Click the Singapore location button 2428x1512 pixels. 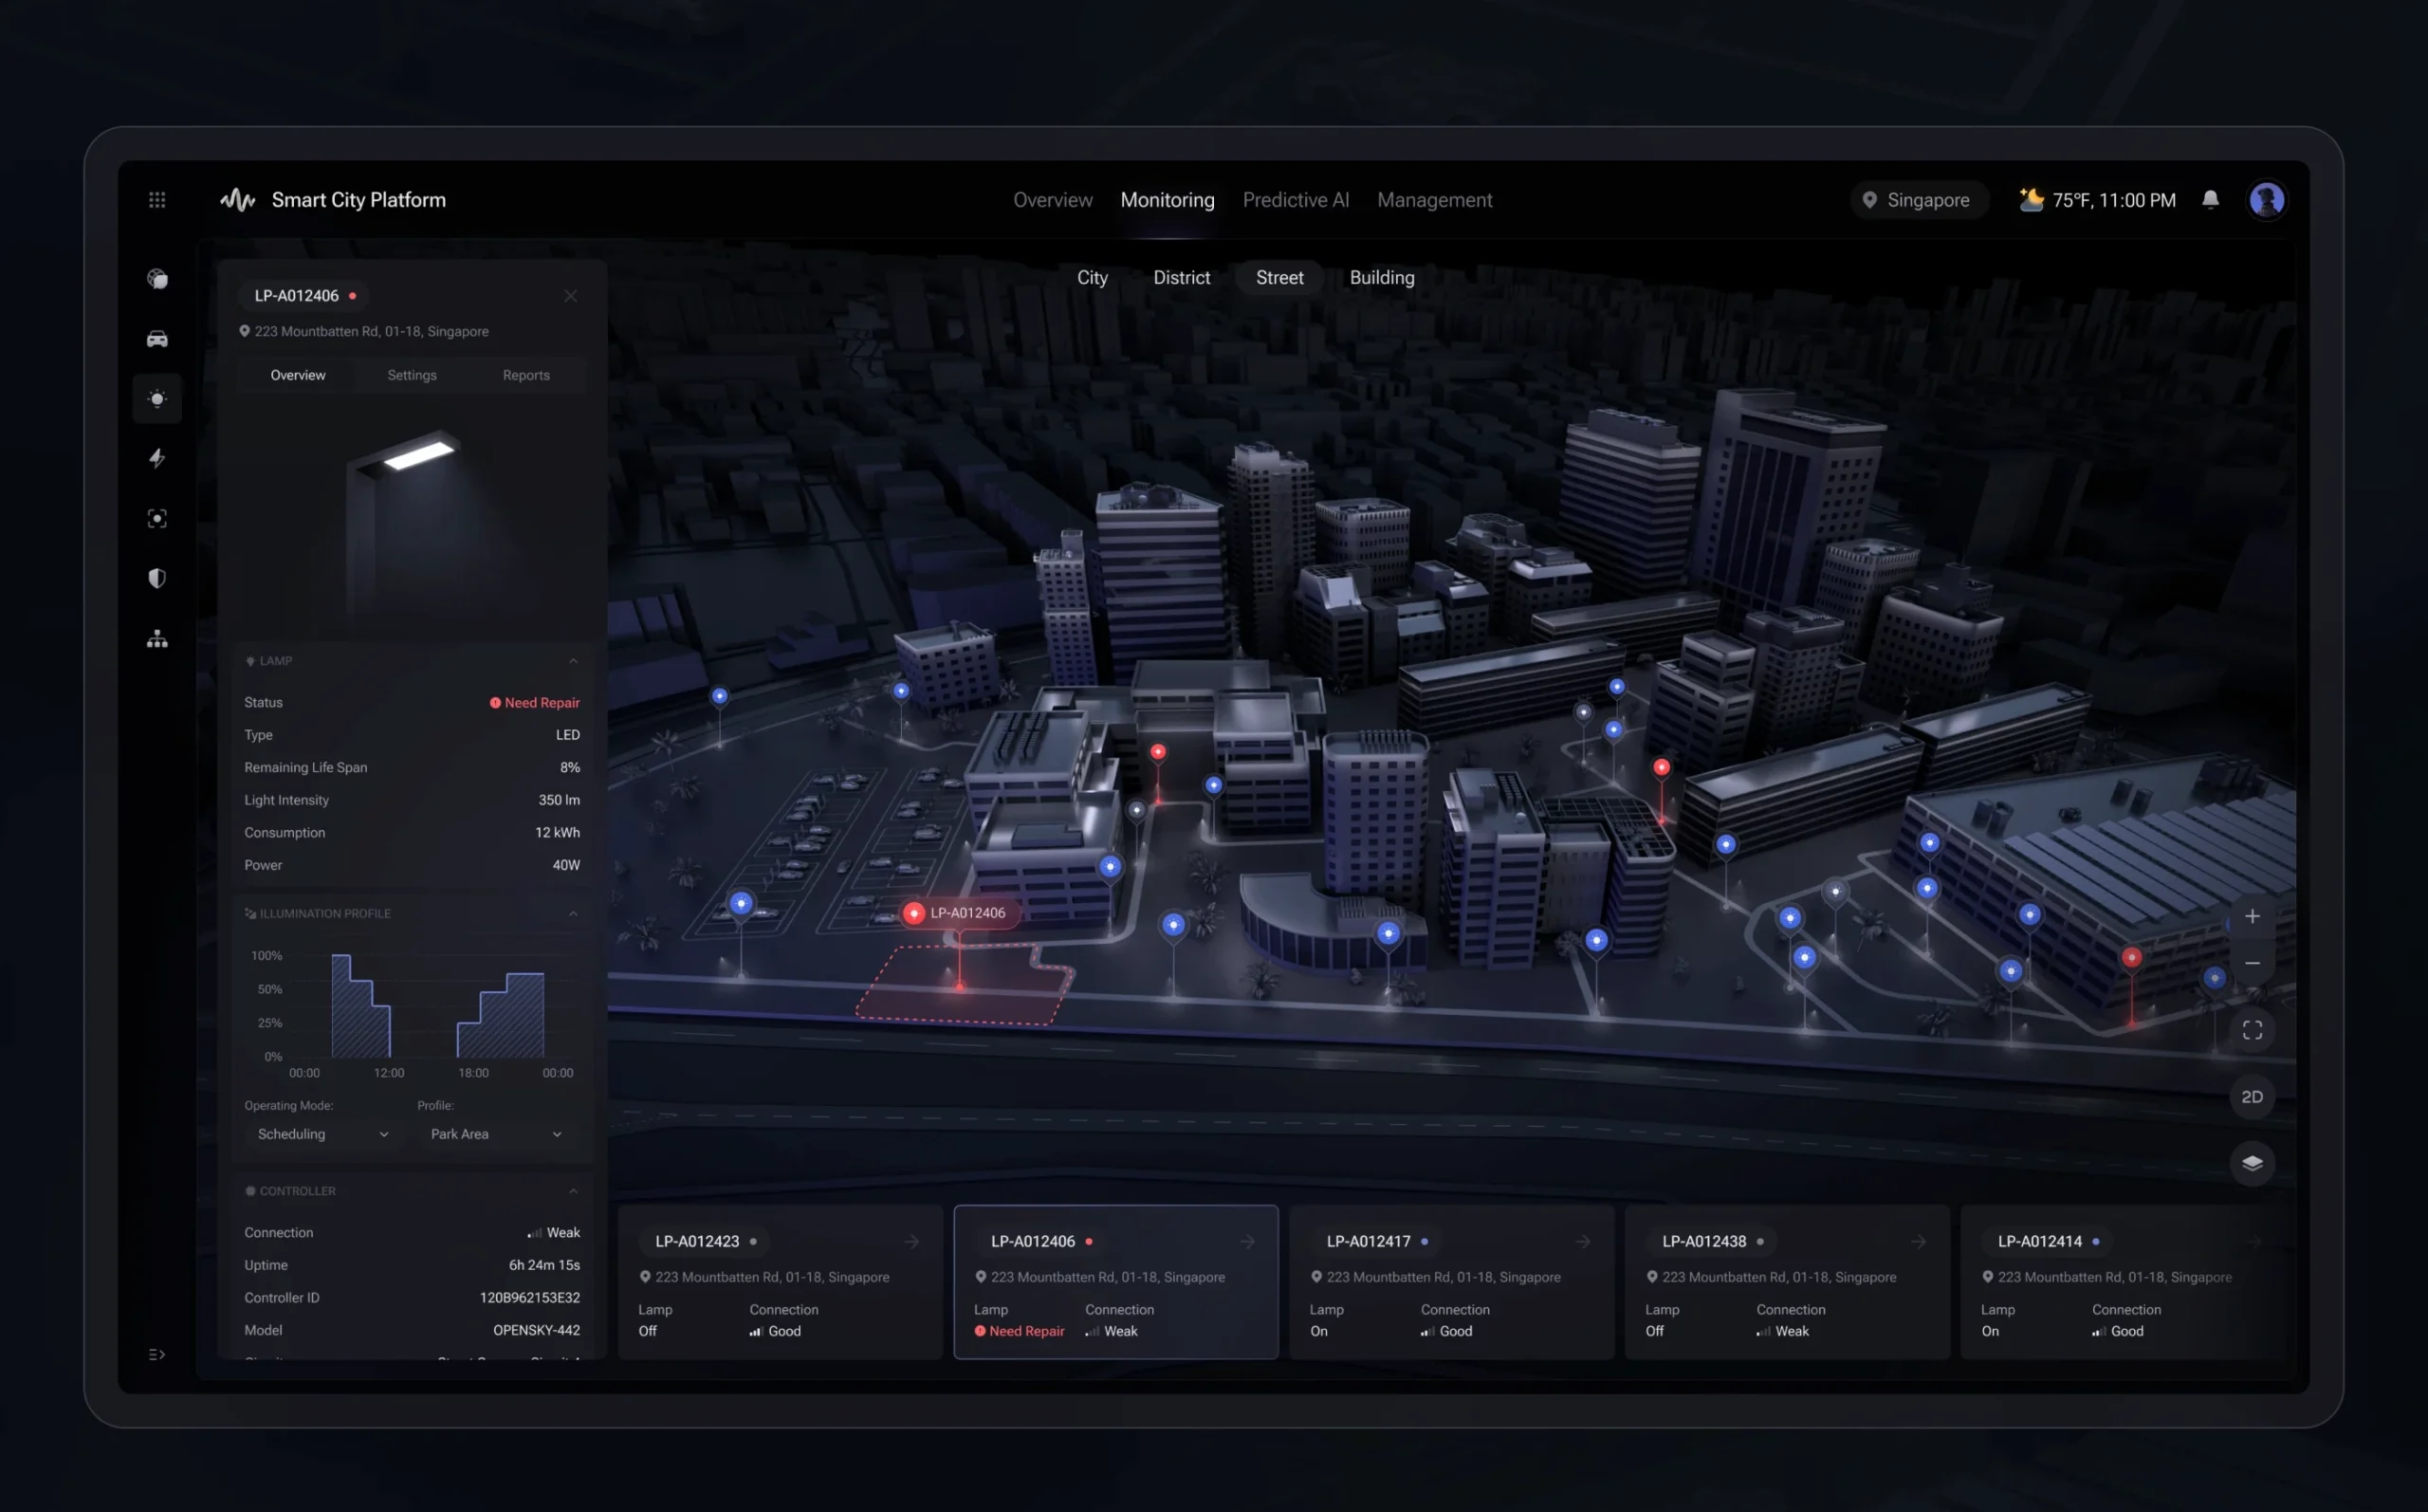(x=1917, y=200)
